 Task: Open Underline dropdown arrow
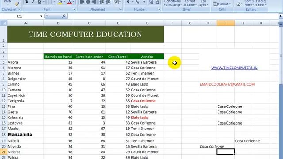click(x=43, y=2)
